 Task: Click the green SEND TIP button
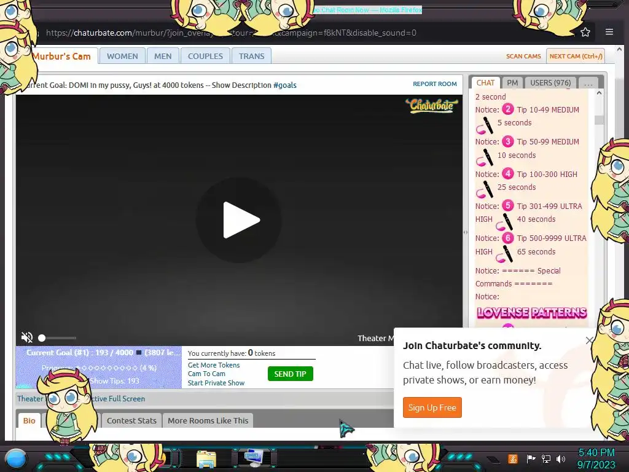(291, 374)
